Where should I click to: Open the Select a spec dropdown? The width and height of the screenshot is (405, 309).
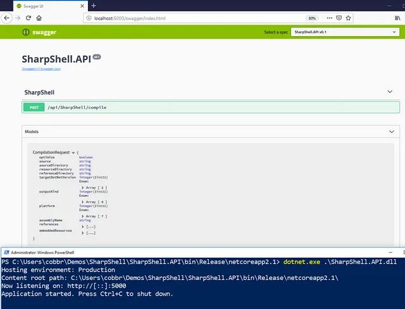[345, 32]
